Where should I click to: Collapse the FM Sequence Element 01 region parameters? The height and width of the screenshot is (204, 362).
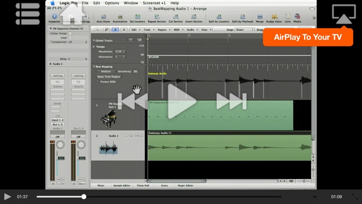coord(51,29)
